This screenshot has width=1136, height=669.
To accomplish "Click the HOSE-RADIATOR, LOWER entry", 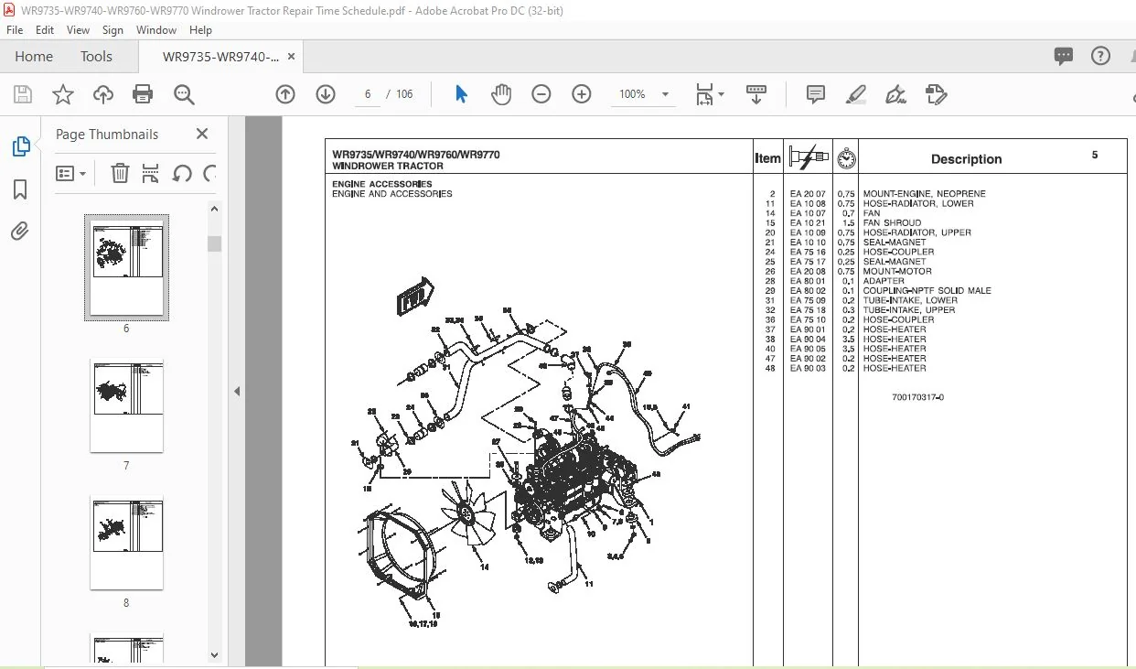I will (918, 203).
